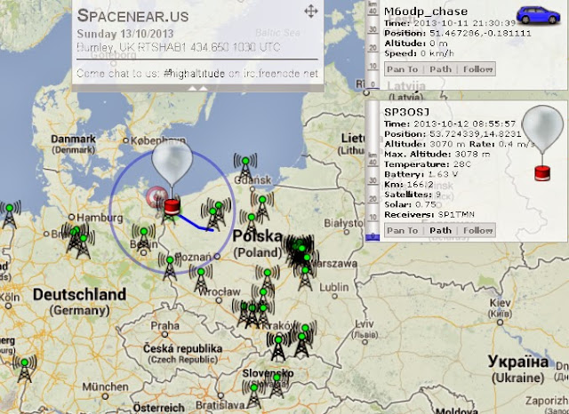This screenshot has width=569, height=414.
Task: Click the receiver tower north of Wrocław
Action: pos(201,279)
